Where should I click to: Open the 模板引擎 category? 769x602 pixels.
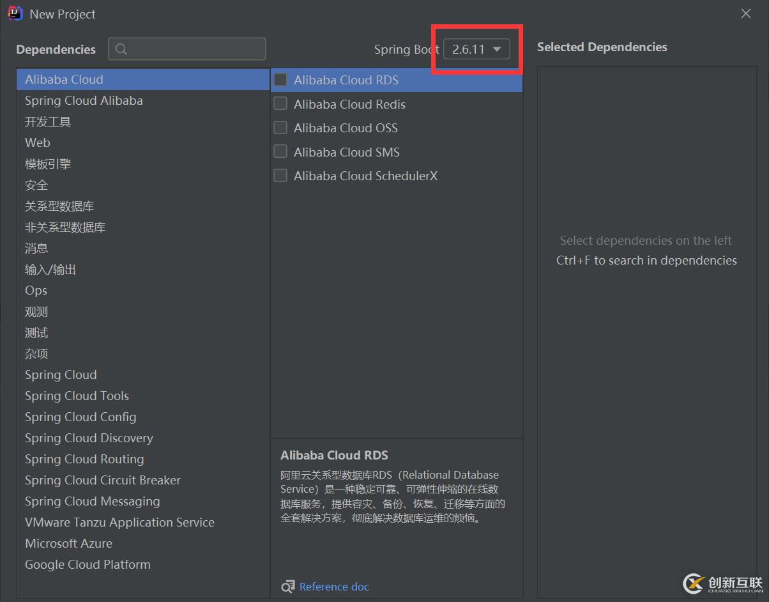click(143, 164)
